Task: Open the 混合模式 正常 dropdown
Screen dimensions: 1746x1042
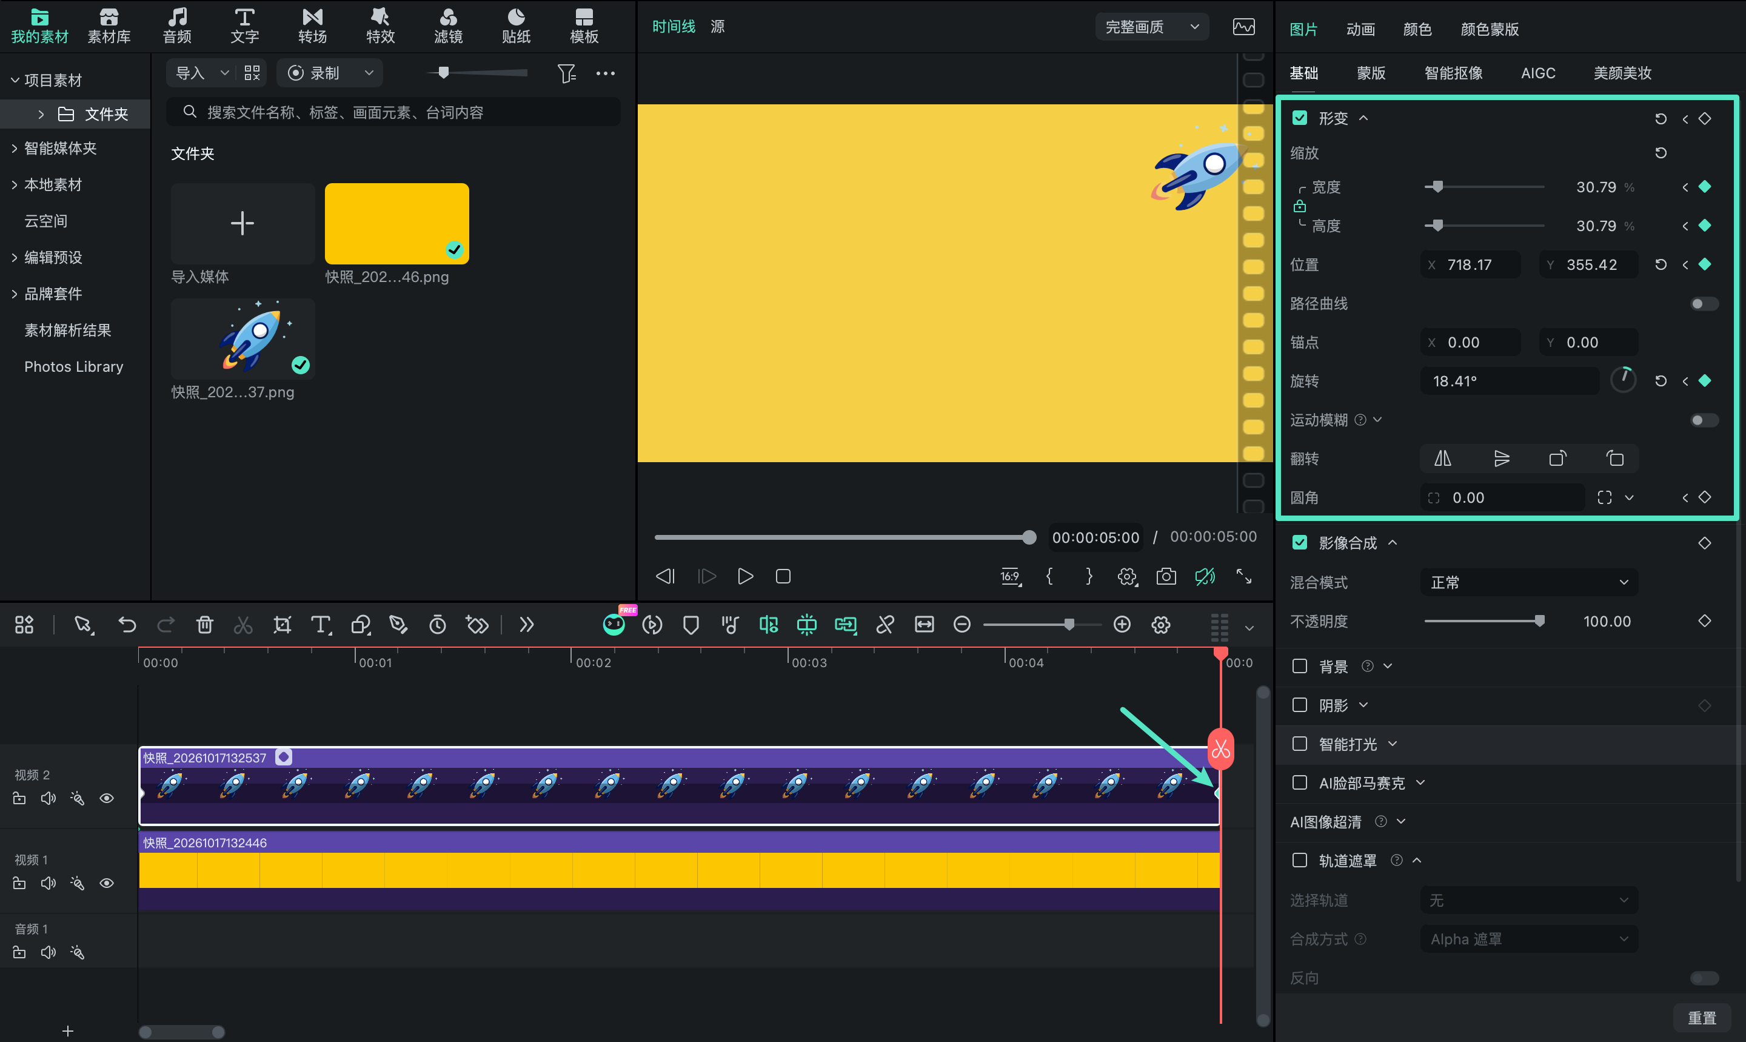Action: 1528,582
